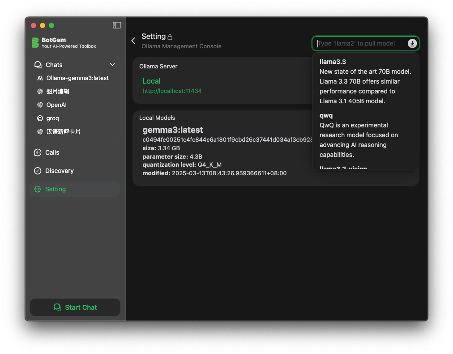Click the parameter size 4.3B text
The width and height of the screenshot is (453, 354).
tap(172, 156)
